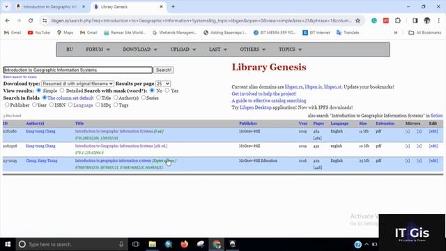
Task: Click the Search! button
Action: (164, 70)
